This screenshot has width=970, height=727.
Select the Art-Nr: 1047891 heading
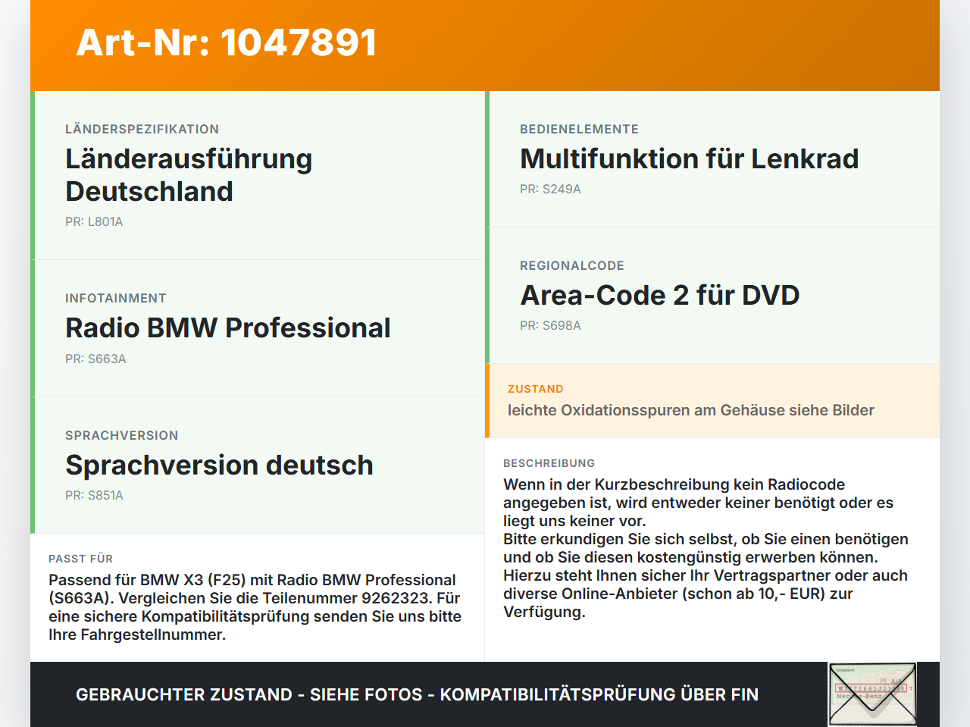pyautogui.click(x=227, y=42)
